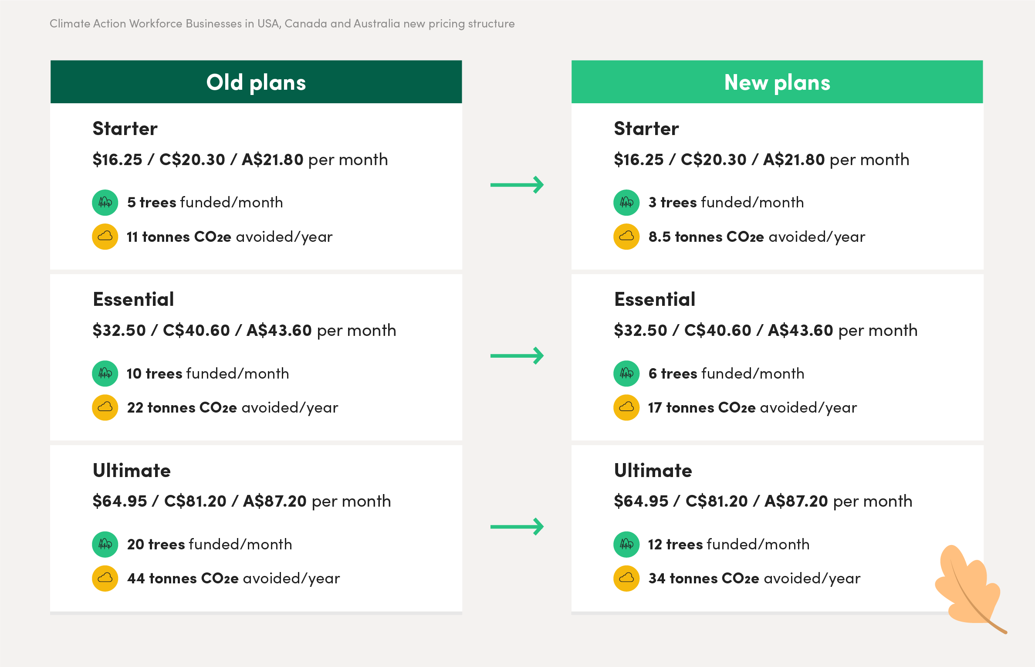1035x667 pixels.
Task: Click the new Ultimate plan price line
Action: 763,501
